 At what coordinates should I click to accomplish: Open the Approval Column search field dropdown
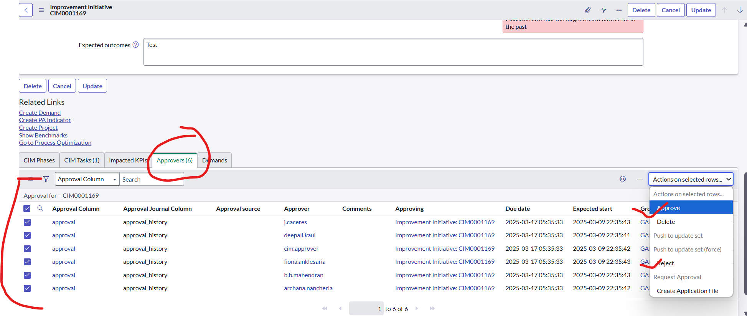tap(87, 179)
